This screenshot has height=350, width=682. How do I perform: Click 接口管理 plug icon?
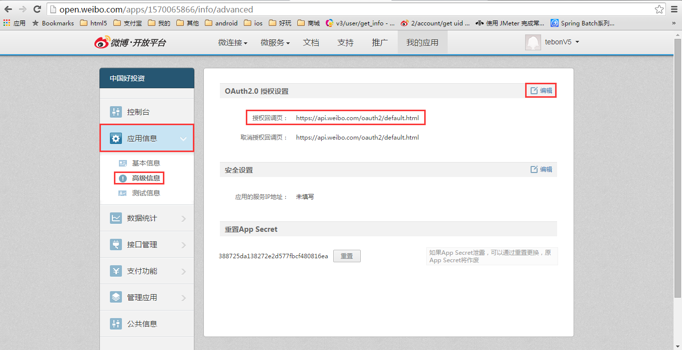(x=116, y=244)
